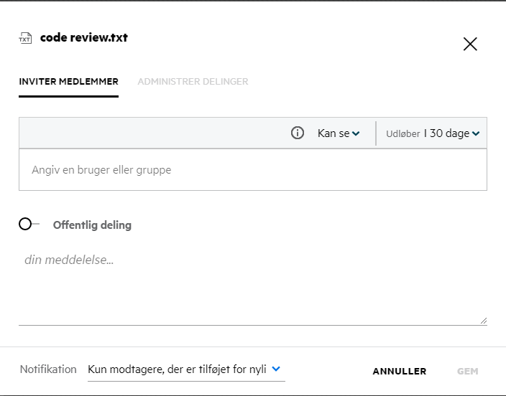Click the chevron beside 30 dage
Viewport: 506px width, 396px height.
pyautogui.click(x=476, y=134)
